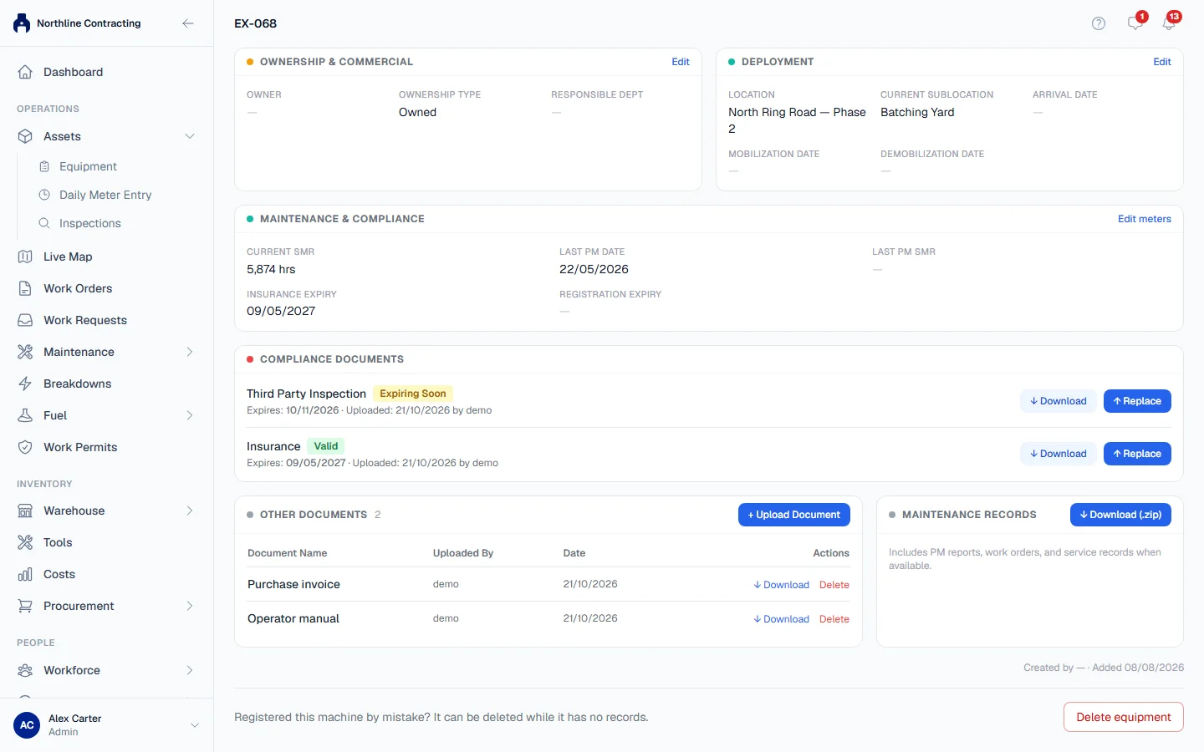
Task: Click the Expiring Soon status badge
Action: (413, 394)
